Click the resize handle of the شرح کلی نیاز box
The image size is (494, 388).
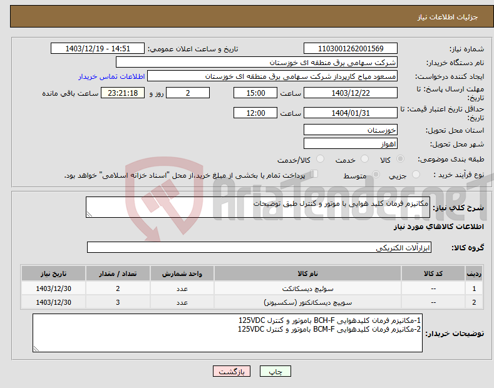coord(90,215)
